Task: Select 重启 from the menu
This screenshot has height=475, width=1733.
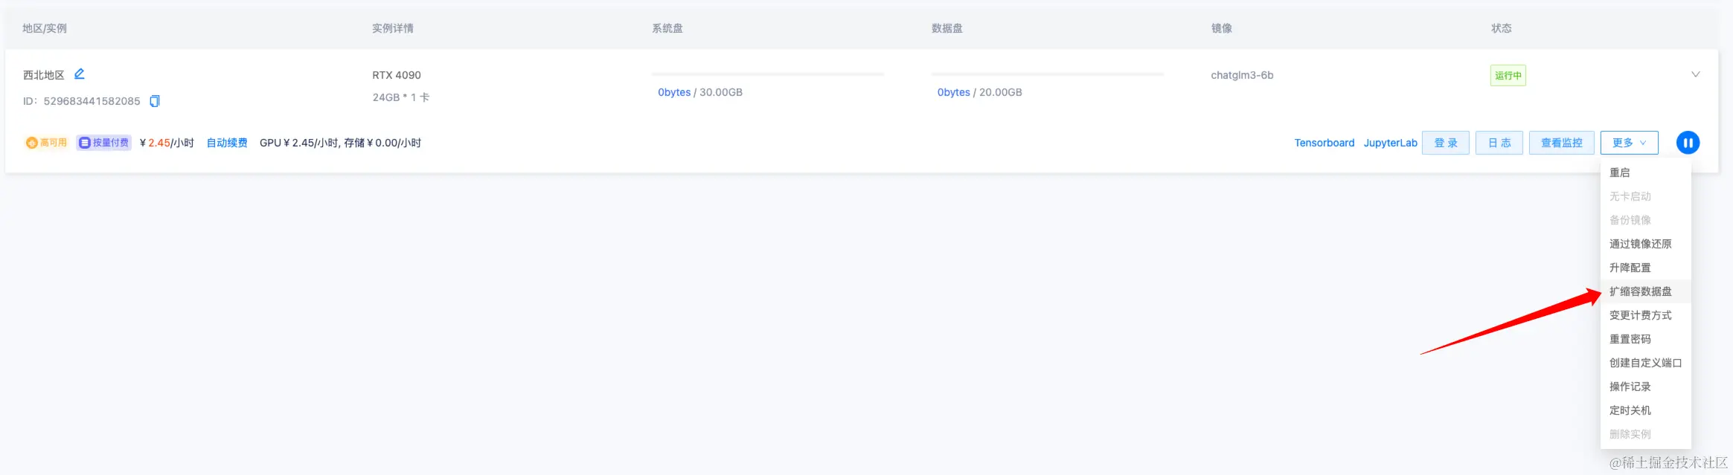Action: tap(1645, 172)
